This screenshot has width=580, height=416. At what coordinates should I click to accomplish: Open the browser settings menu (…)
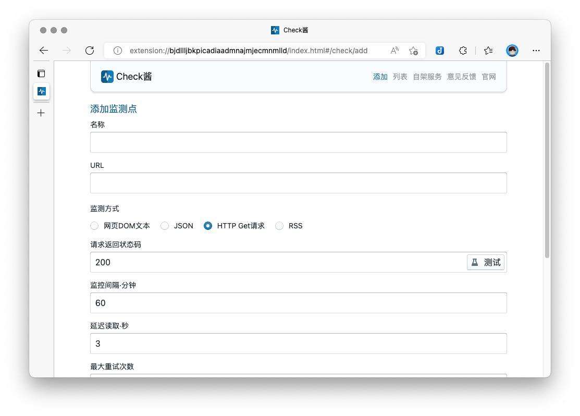[536, 50]
